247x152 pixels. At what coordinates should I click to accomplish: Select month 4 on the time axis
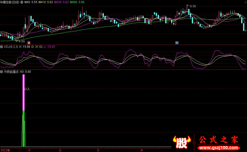click(142, 150)
